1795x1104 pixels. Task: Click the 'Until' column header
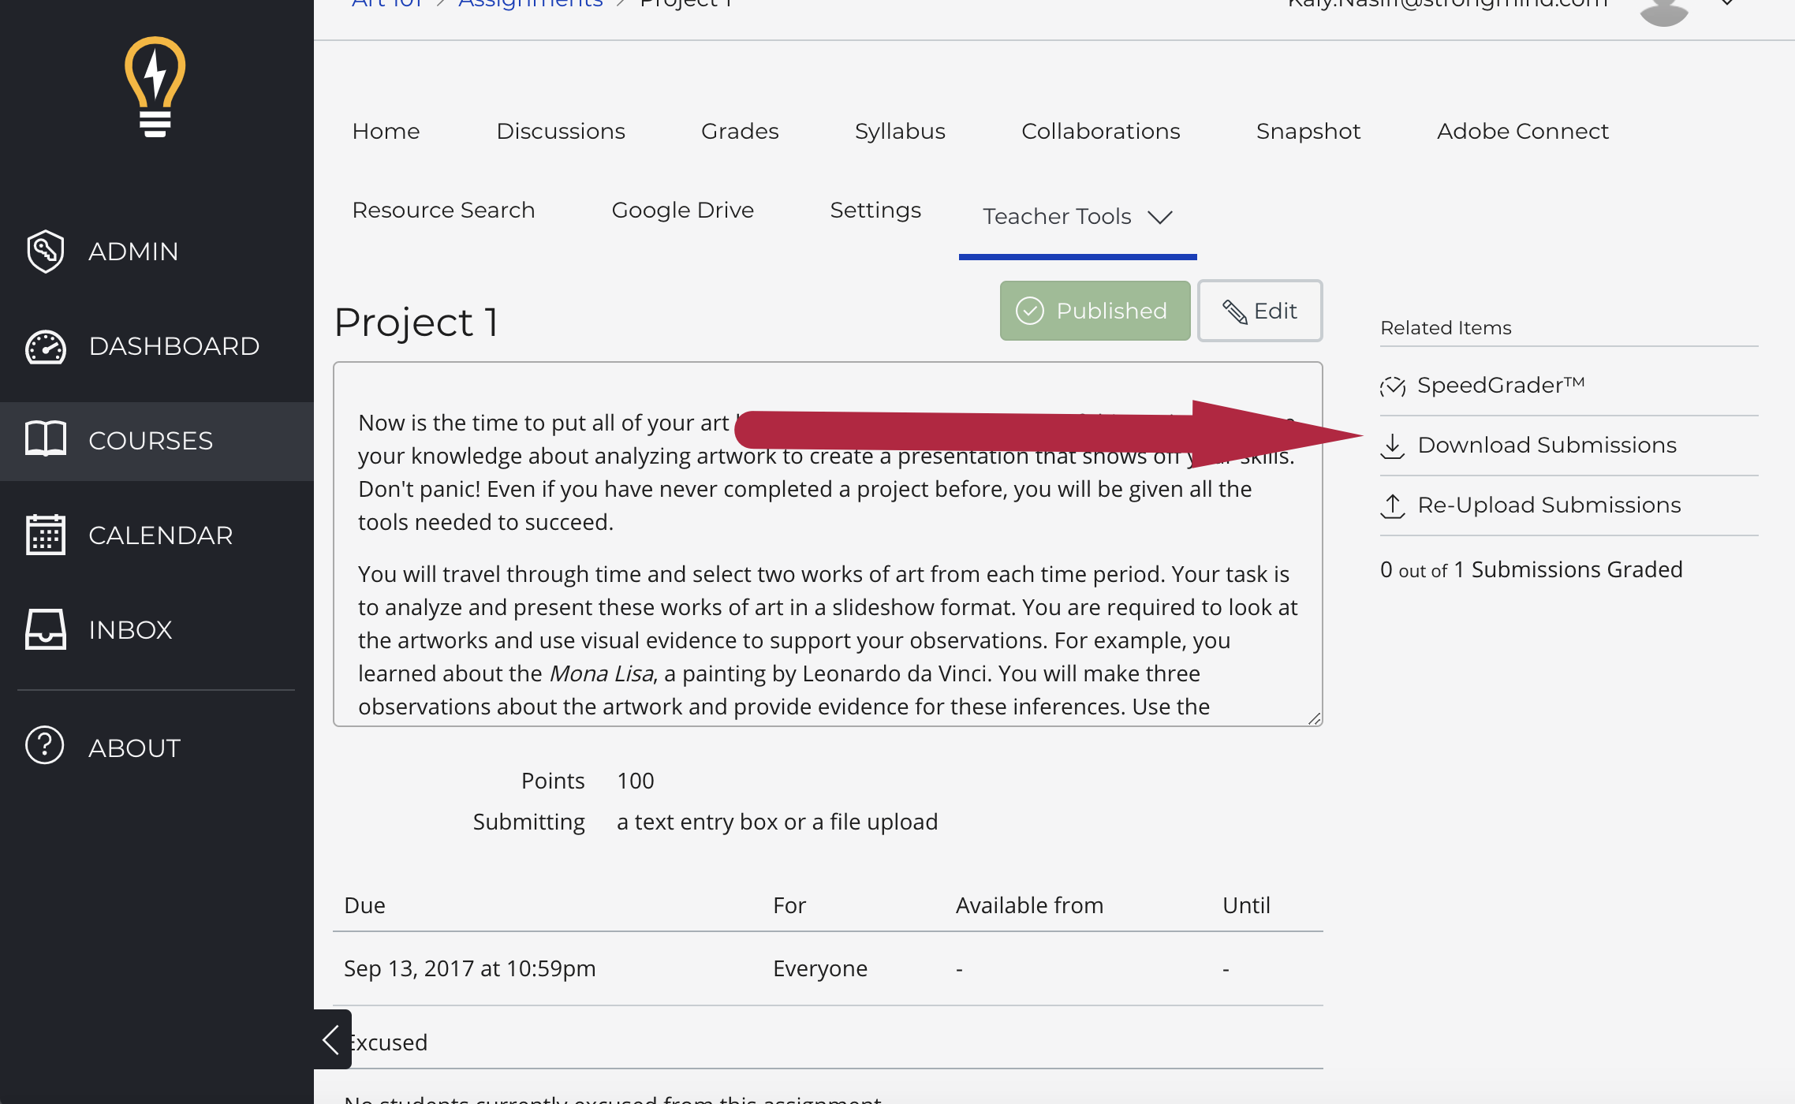[1246, 905]
